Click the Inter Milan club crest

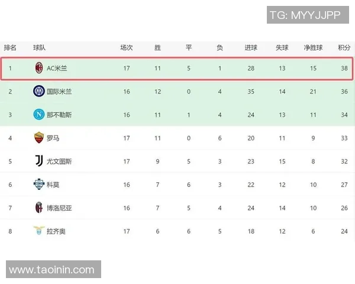(x=39, y=91)
